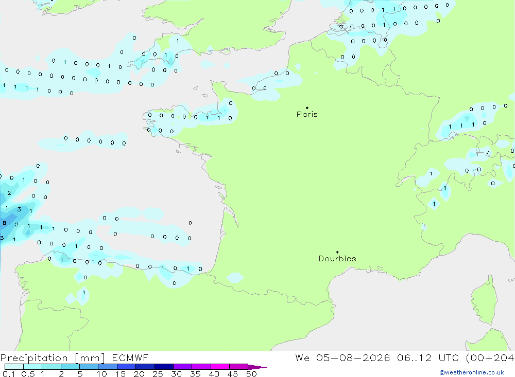Click the 'Precipitation [mm]' title text
This screenshot has width=515, height=377.
[53, 358]
